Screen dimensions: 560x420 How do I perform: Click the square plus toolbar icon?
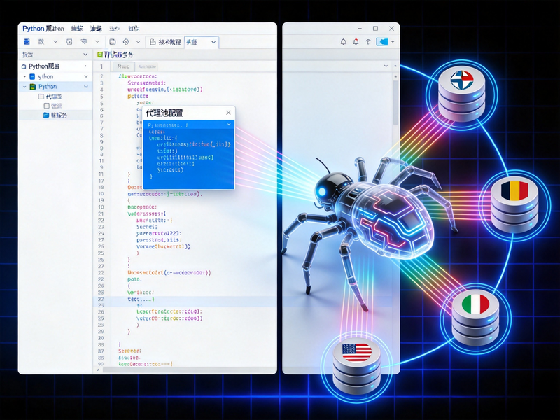click(69, 42)
